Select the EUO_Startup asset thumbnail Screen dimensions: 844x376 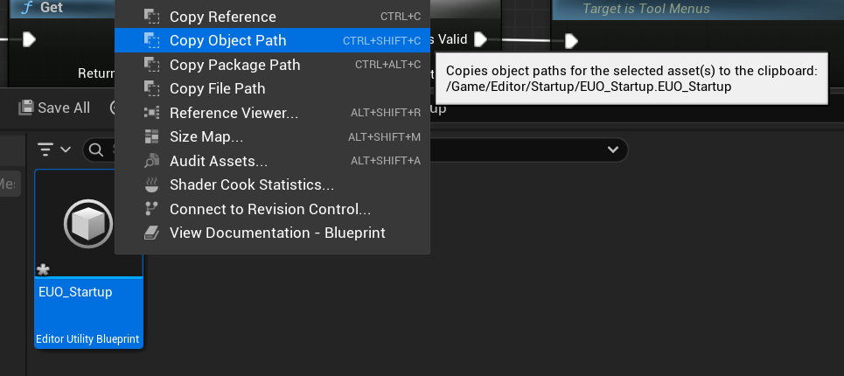(x=88, y=225)
